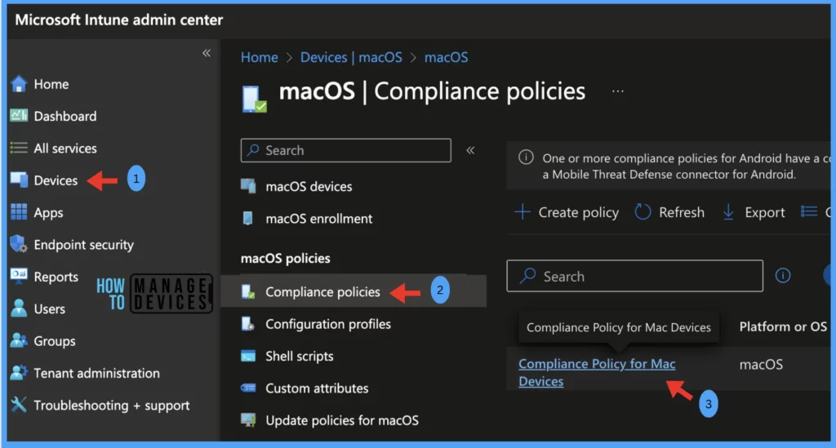The height and width of the screenshot is (448, 836).
Task: Click the blade menu Search field
Action: [345, 150]
